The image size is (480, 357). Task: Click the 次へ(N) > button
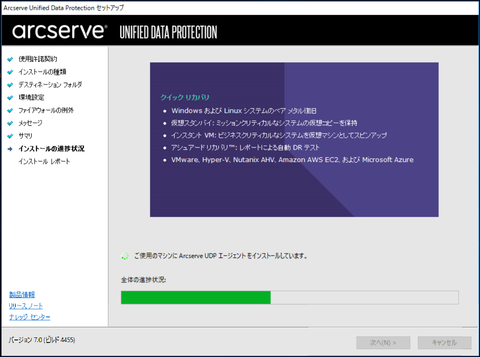pos(383,342)
